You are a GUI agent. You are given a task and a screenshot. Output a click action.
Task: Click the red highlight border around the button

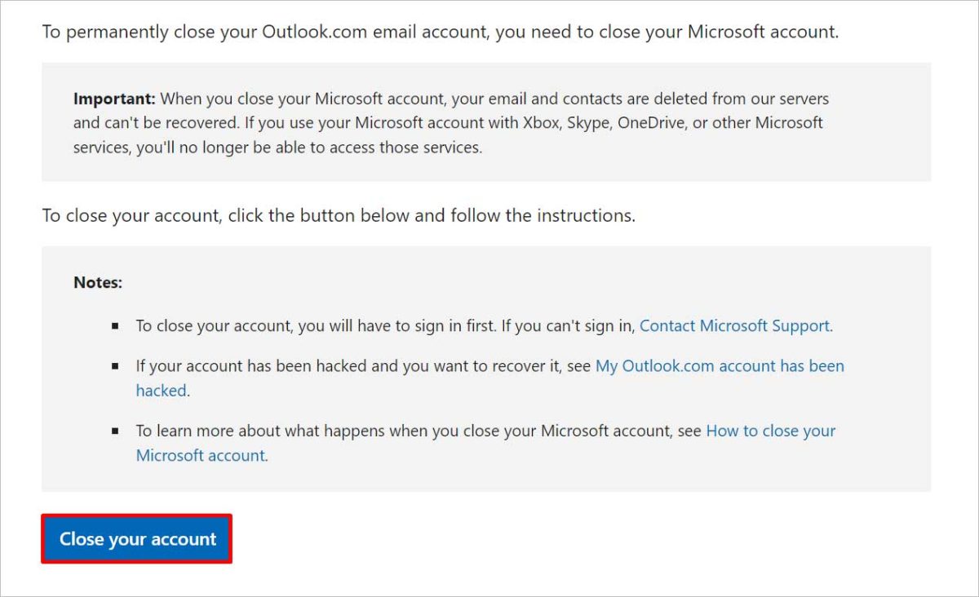tap(135, 517)
